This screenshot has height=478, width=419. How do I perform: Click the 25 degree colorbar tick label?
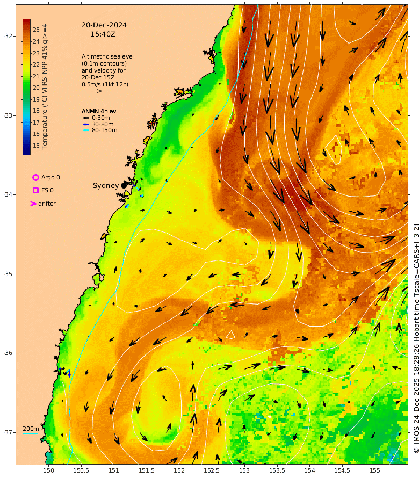[37, 30]
